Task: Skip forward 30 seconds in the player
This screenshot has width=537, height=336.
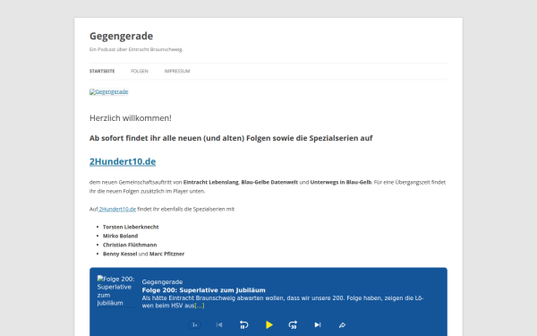Action: click(293, 324)
